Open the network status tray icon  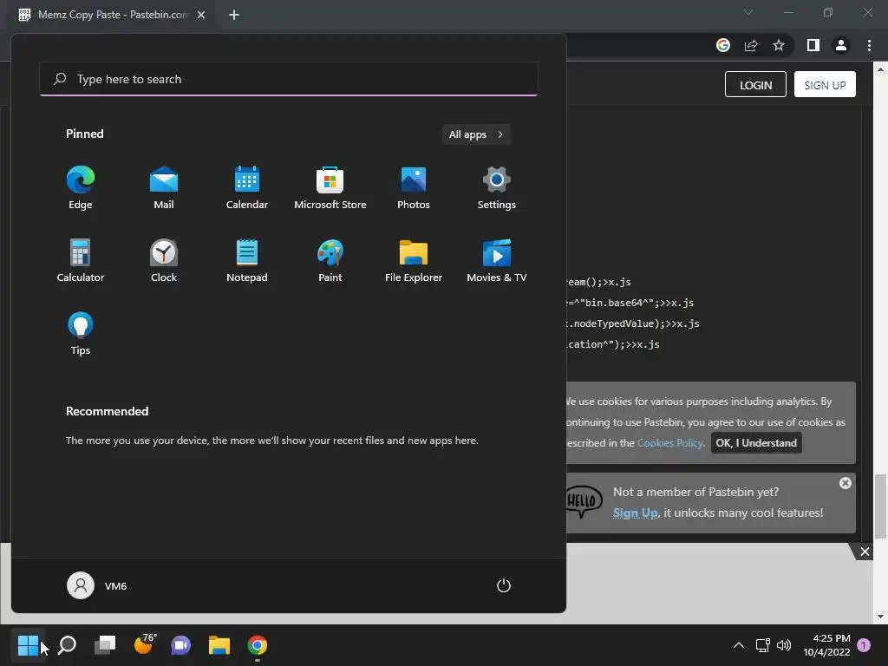click(763, 645)
